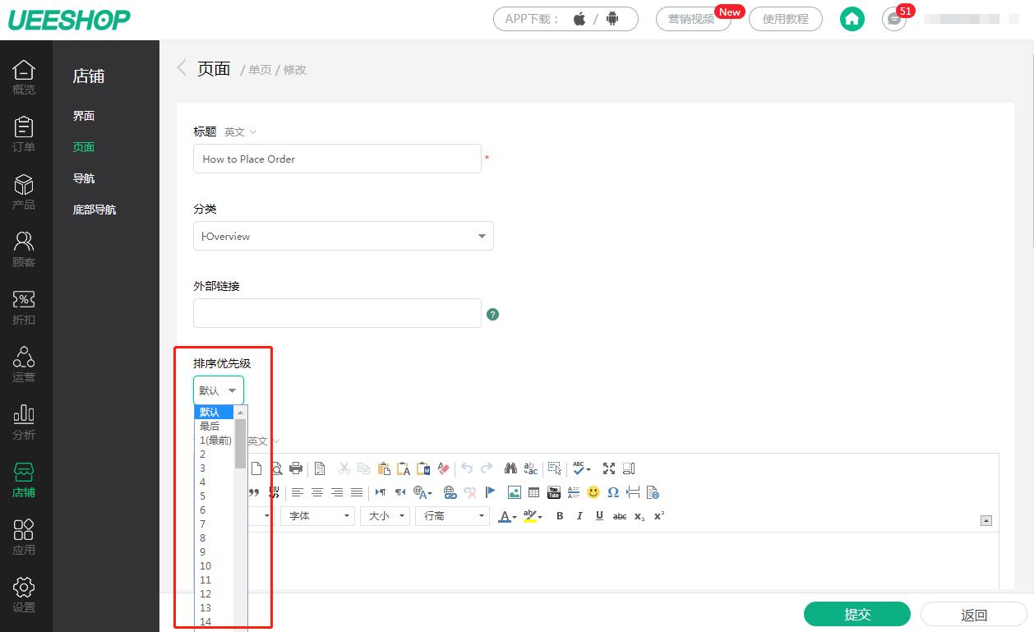
Task: Click the templates document icon
Action: [320, 468]
